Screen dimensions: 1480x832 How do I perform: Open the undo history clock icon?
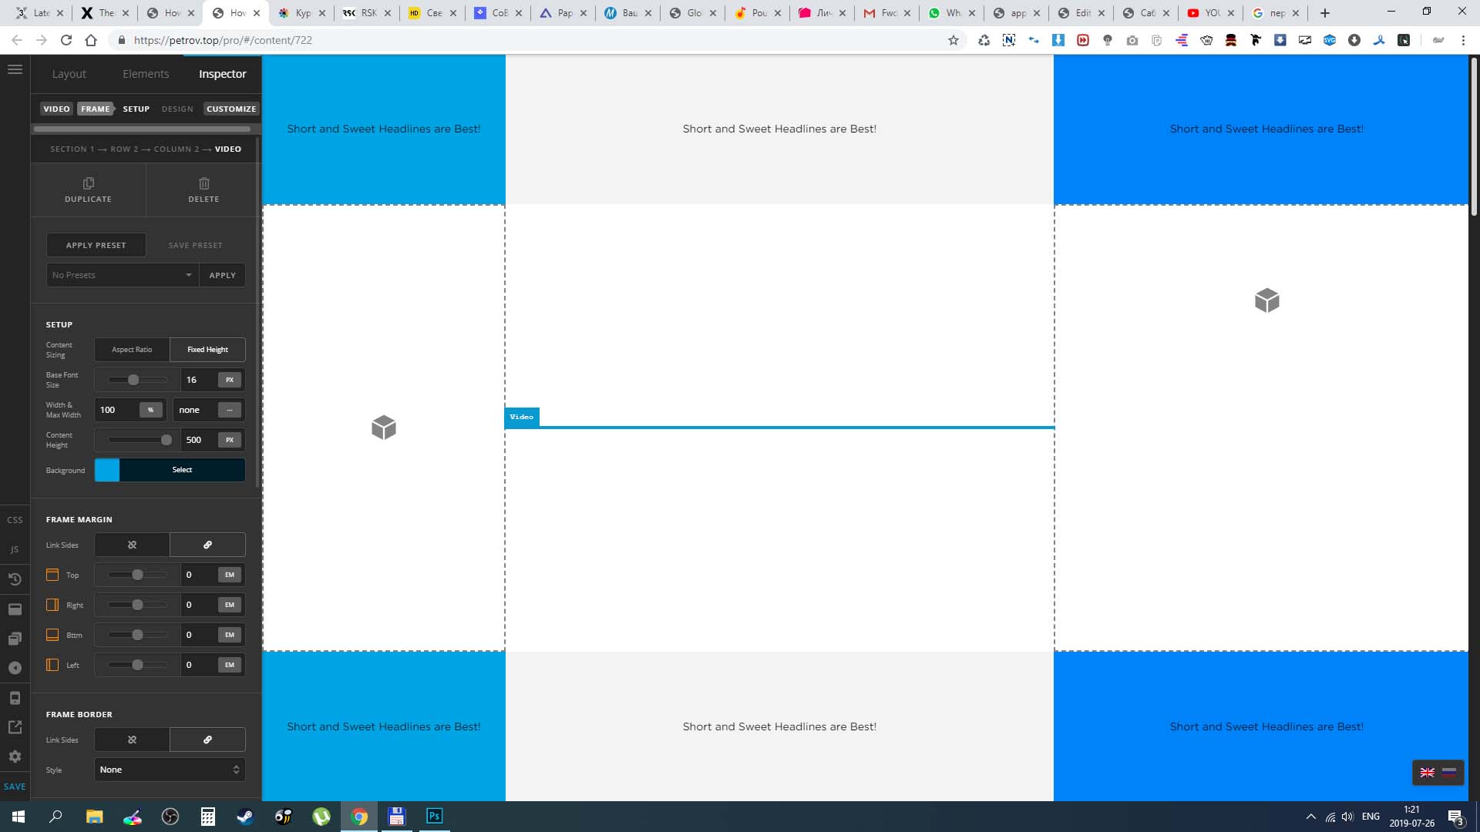tap(15, 579)
